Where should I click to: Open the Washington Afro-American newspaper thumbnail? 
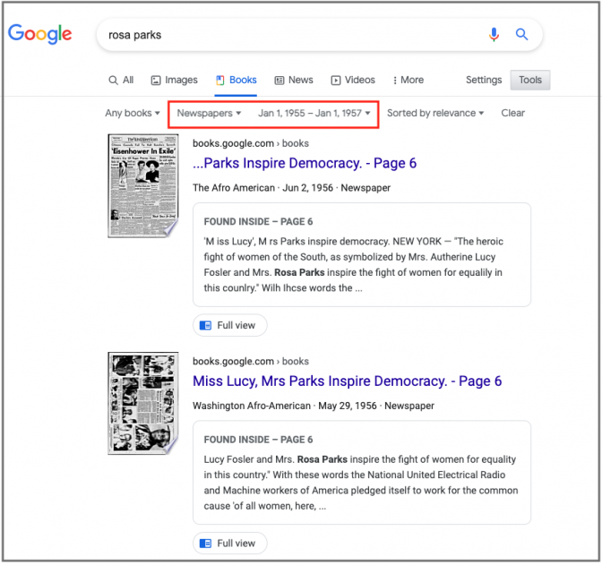(x=143, y=404)
